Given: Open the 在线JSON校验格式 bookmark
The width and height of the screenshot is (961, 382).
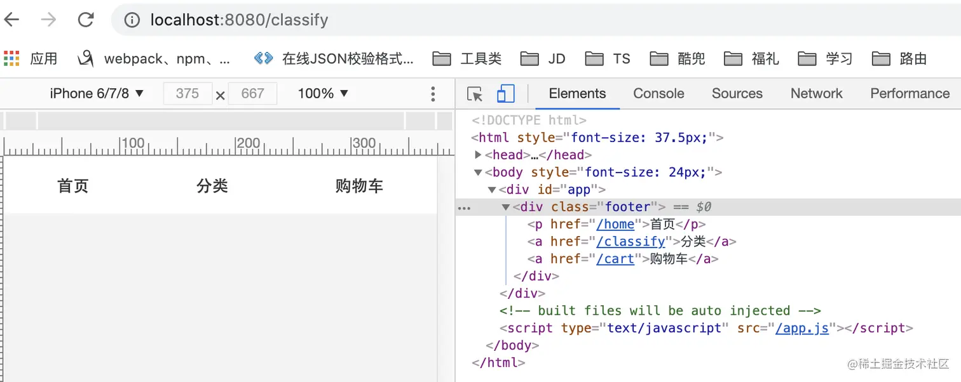Looking at the screenshot, I should [x=334, y=58].
